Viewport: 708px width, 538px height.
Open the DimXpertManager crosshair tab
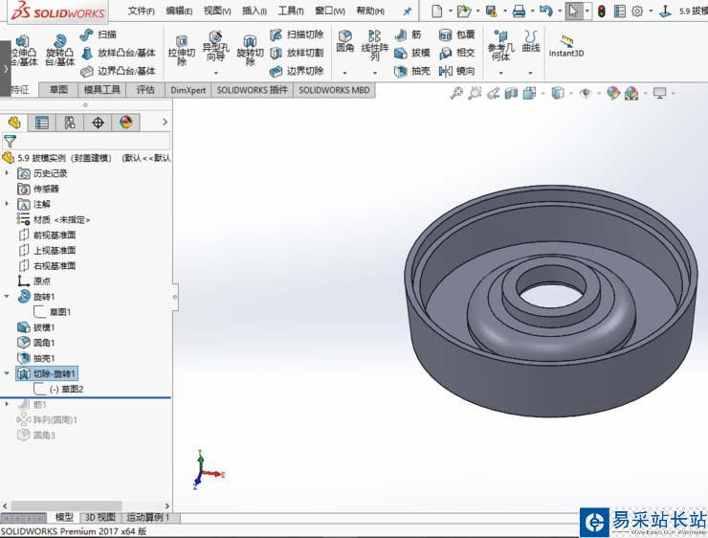[98, 123]
